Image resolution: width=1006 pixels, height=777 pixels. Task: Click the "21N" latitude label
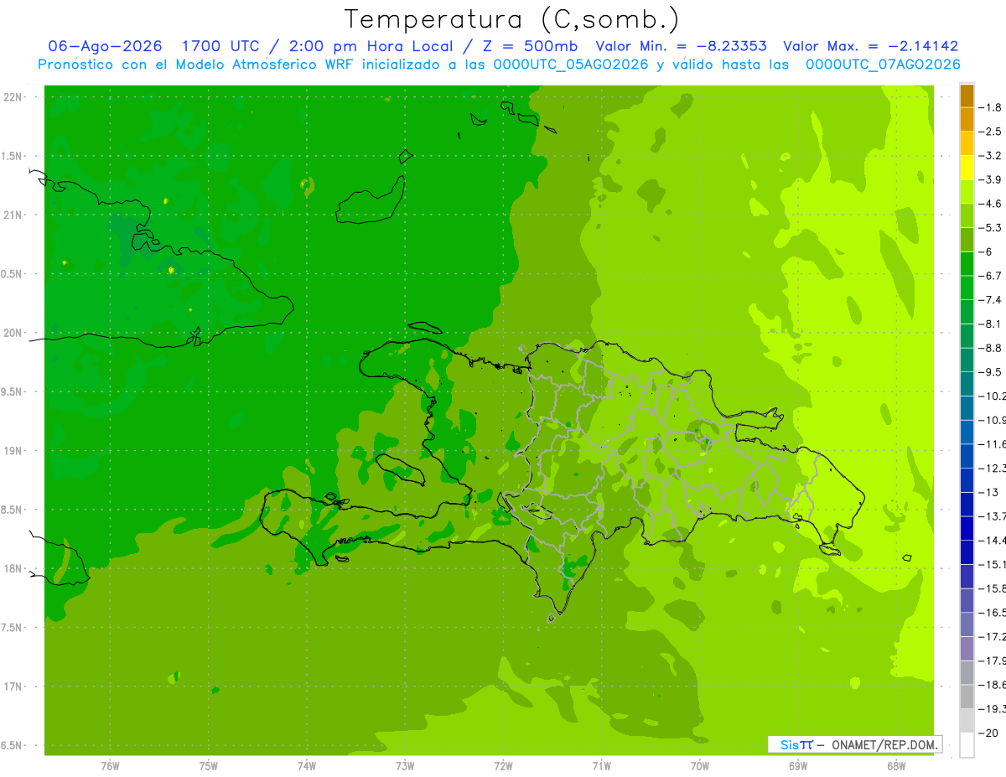[13, 215]
